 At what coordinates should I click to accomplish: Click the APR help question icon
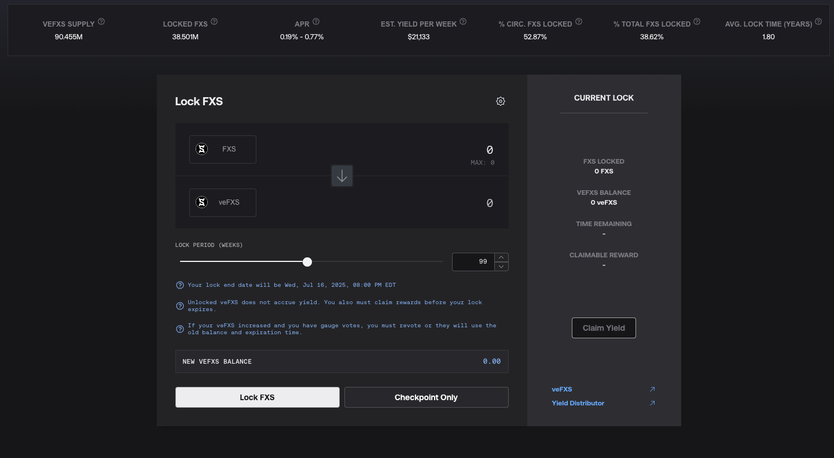(x=316, y=21)
